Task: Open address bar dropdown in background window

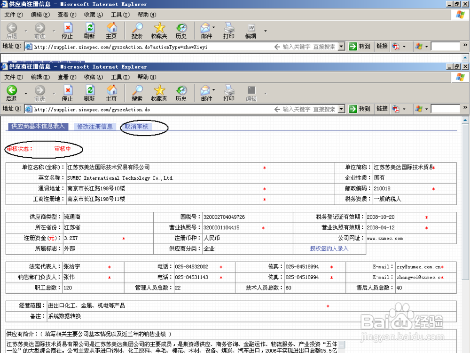Action: pyautogui.click(x=341, y=47)
